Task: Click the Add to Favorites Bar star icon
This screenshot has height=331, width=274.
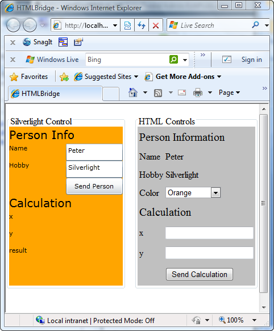Action: 64,77
